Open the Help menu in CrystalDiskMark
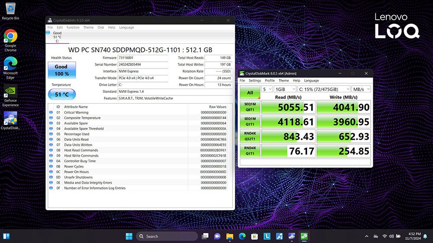Screen dimensions: 433x243 (x=296, y=81)
